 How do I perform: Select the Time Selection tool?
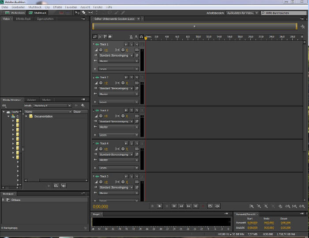97,13
